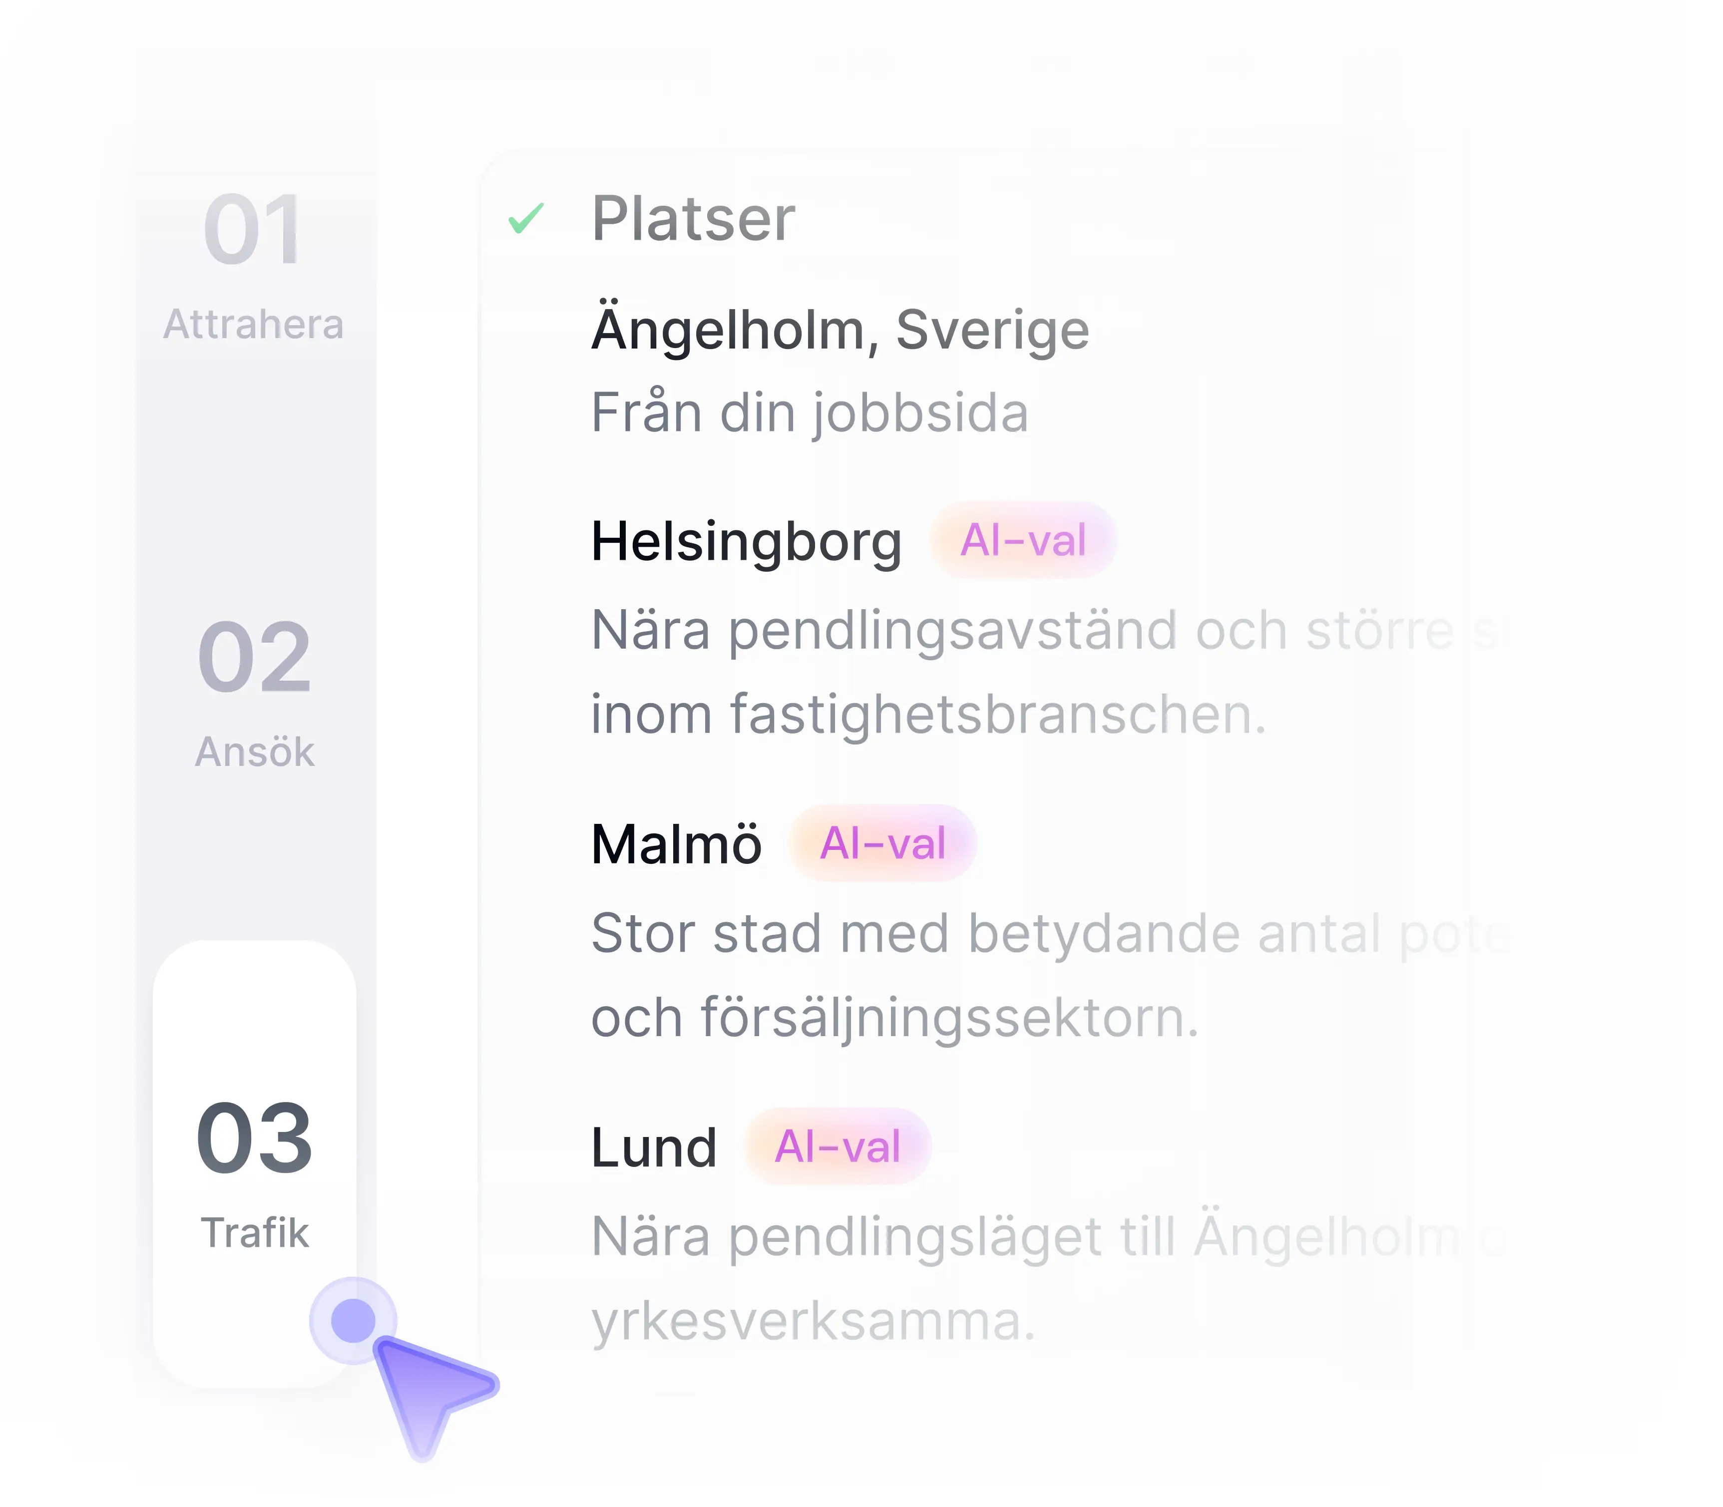Image resolution: width=1723 pixels, height=1507 pixels.
Task: Click the AI-val badge next to Helsingborg
Action: point(1022,540)
